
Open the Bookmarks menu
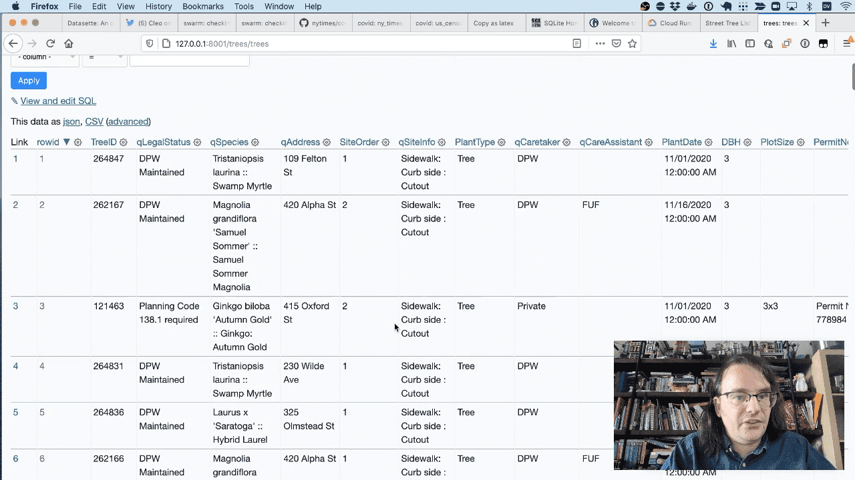[203, 6]
